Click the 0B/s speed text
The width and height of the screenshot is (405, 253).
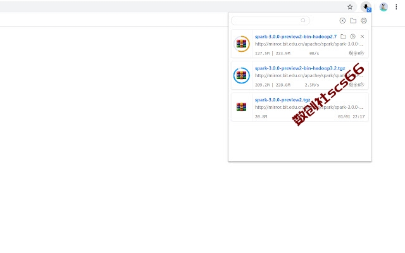pos(314,53)
